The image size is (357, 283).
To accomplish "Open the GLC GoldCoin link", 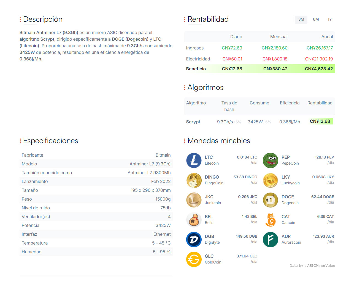I will (213, 259).
